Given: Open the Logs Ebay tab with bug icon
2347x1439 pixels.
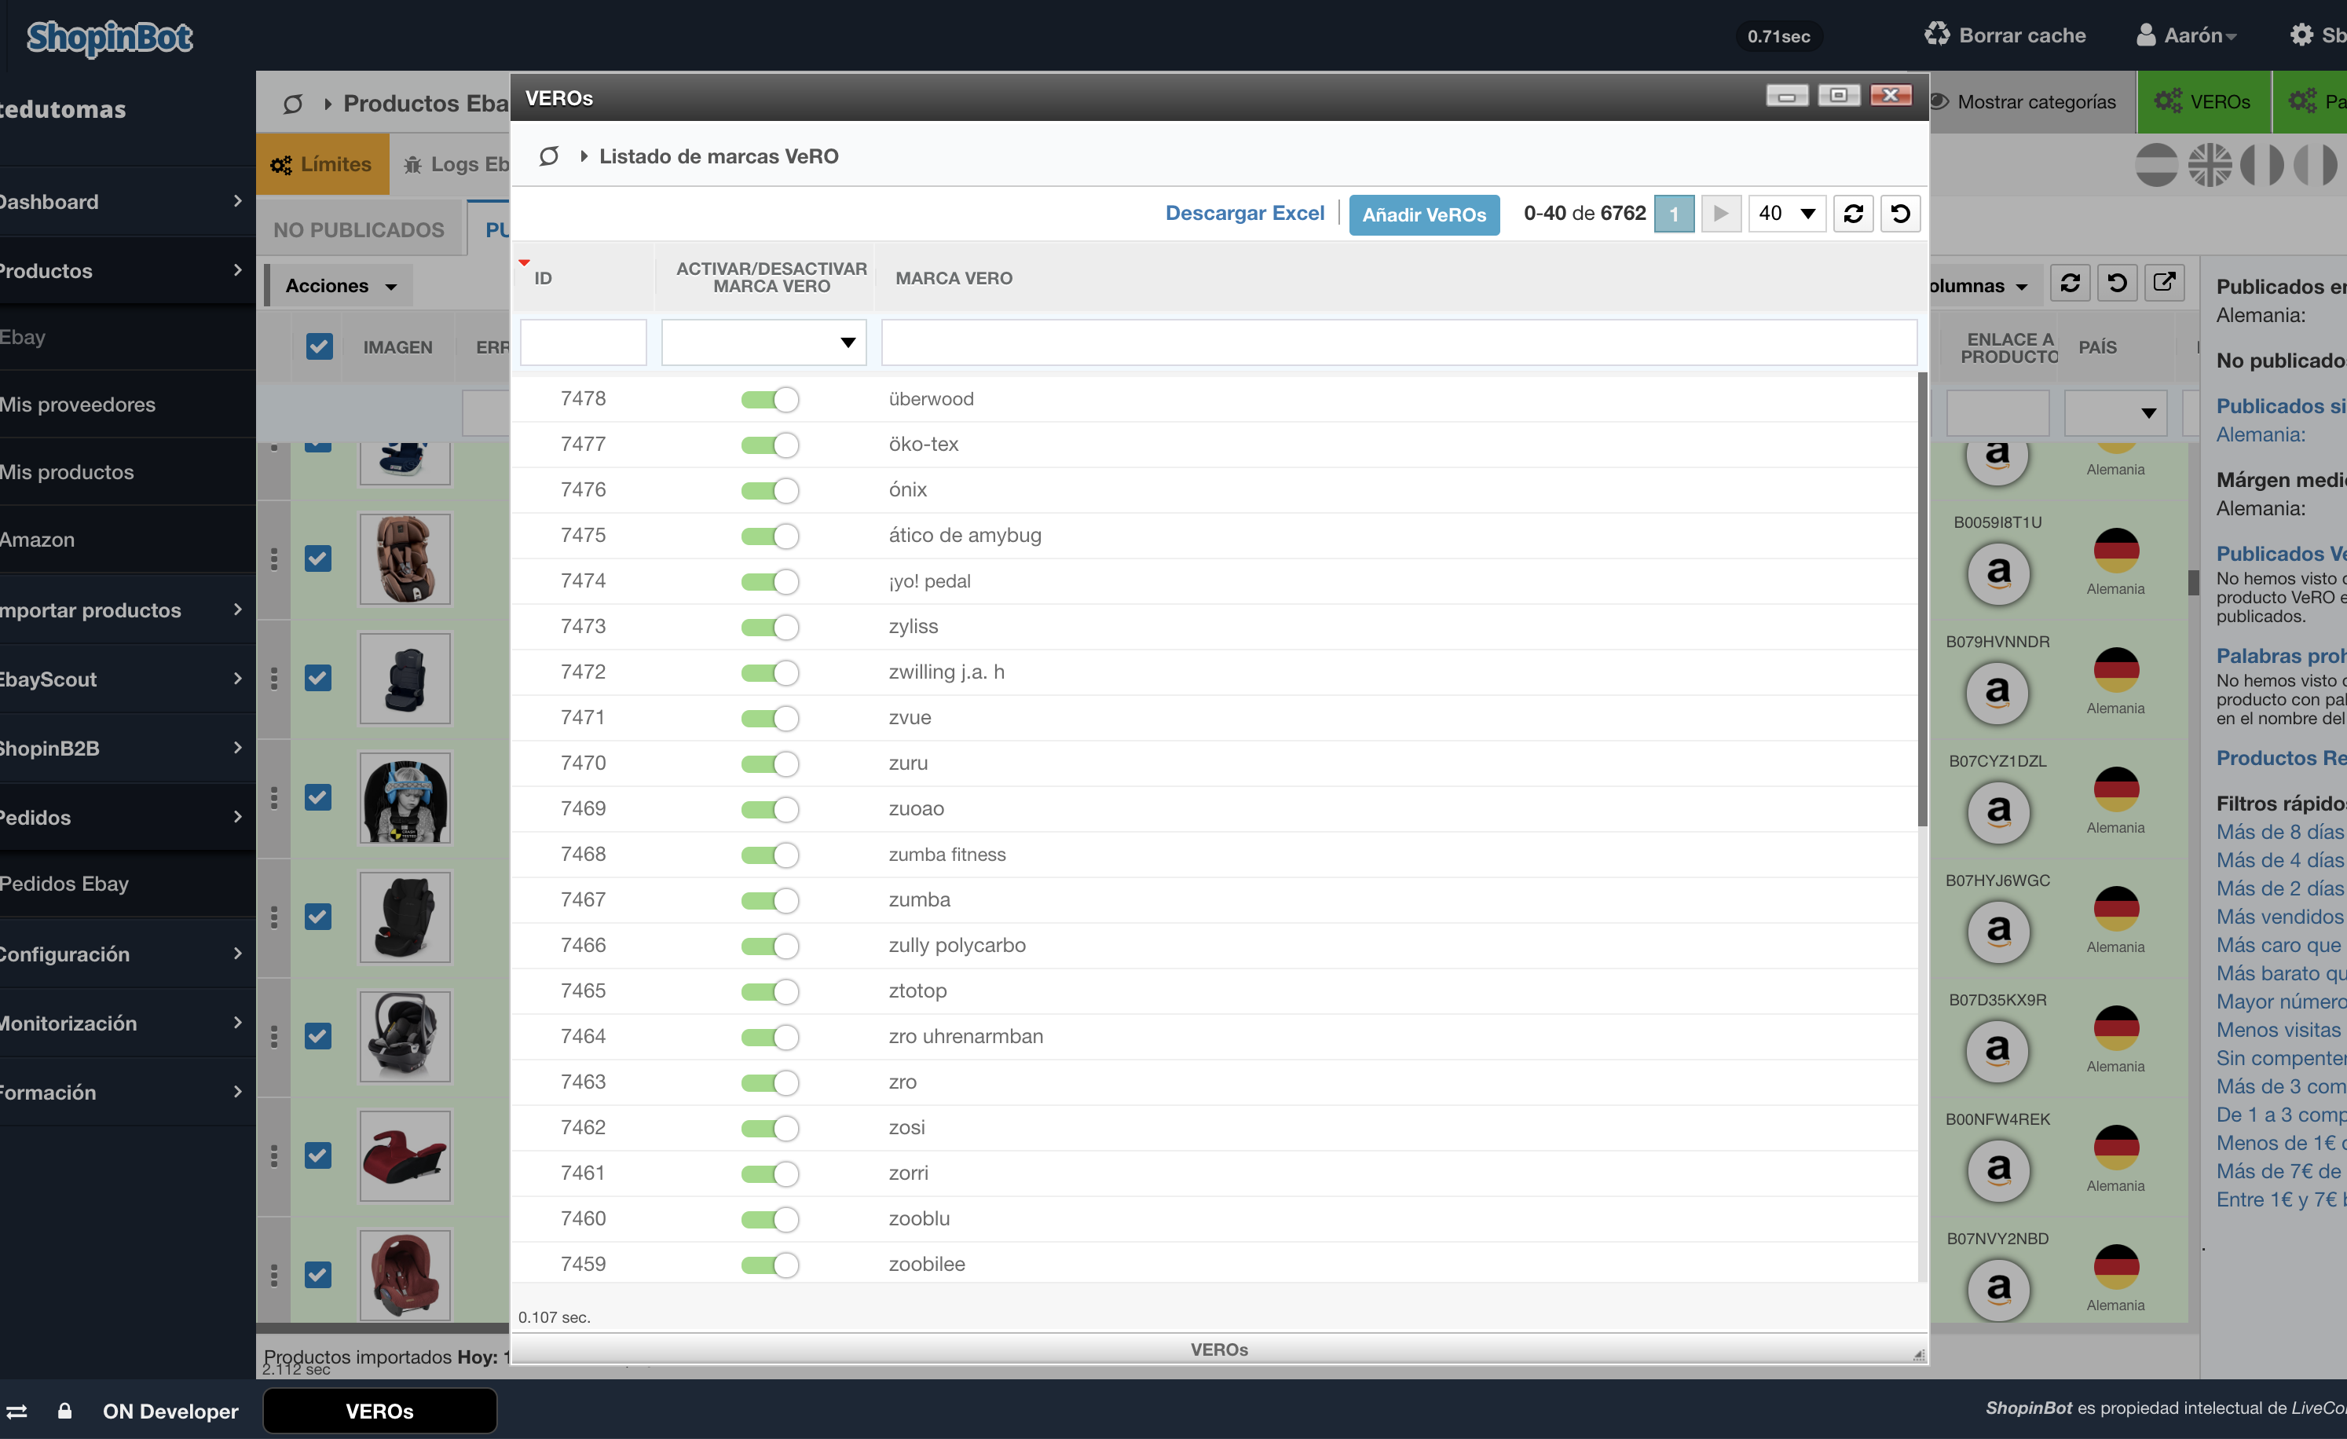Looking at the screenshot, I should (x=456, y=164).
